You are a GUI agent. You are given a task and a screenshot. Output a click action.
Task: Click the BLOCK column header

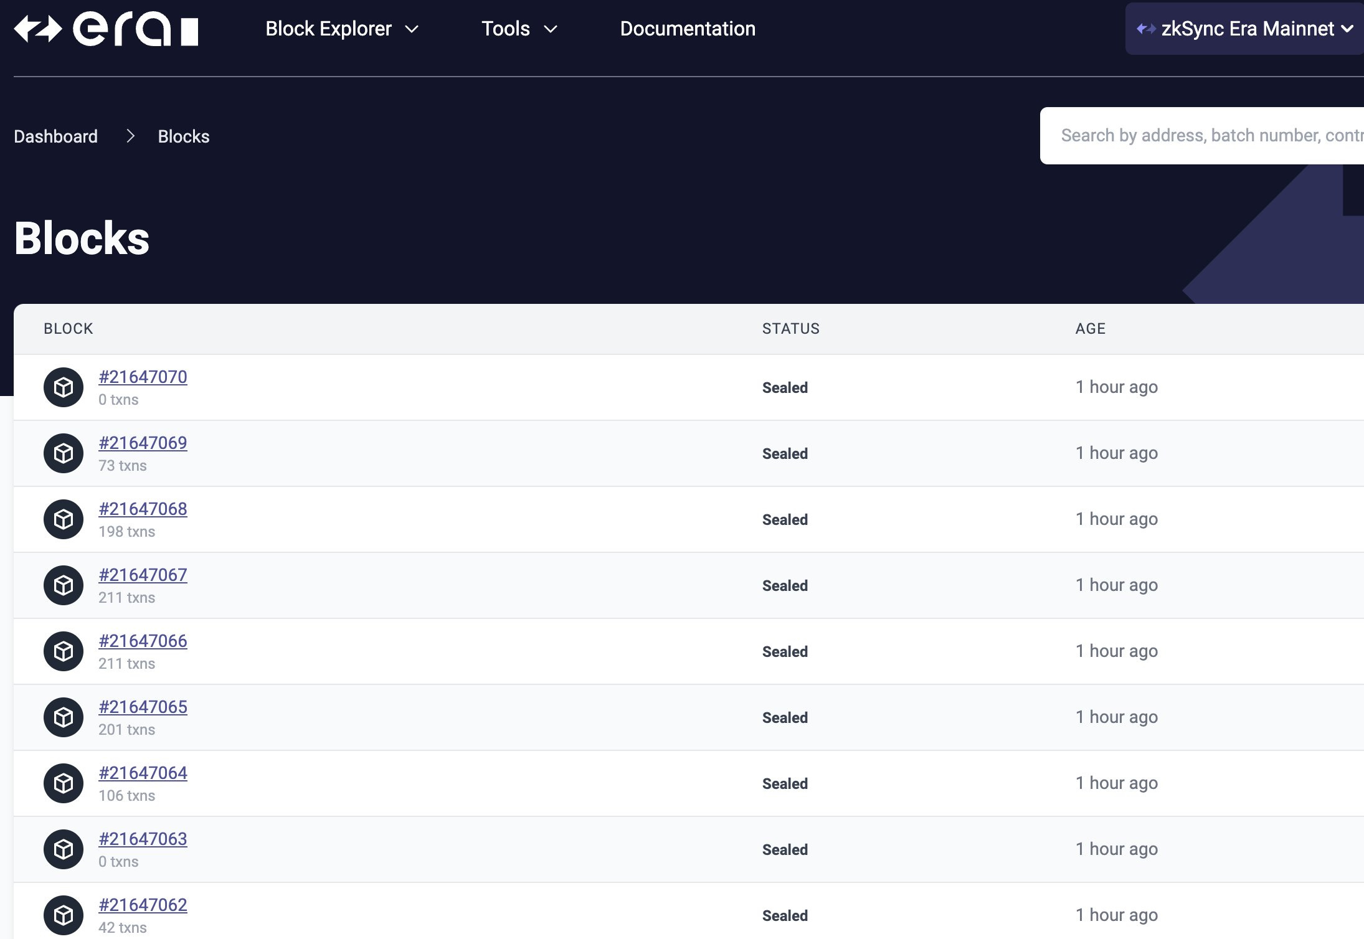tap(69, 329)
